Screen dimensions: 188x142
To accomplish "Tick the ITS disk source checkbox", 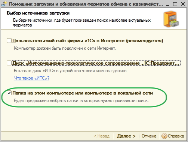I will point(9,63).
